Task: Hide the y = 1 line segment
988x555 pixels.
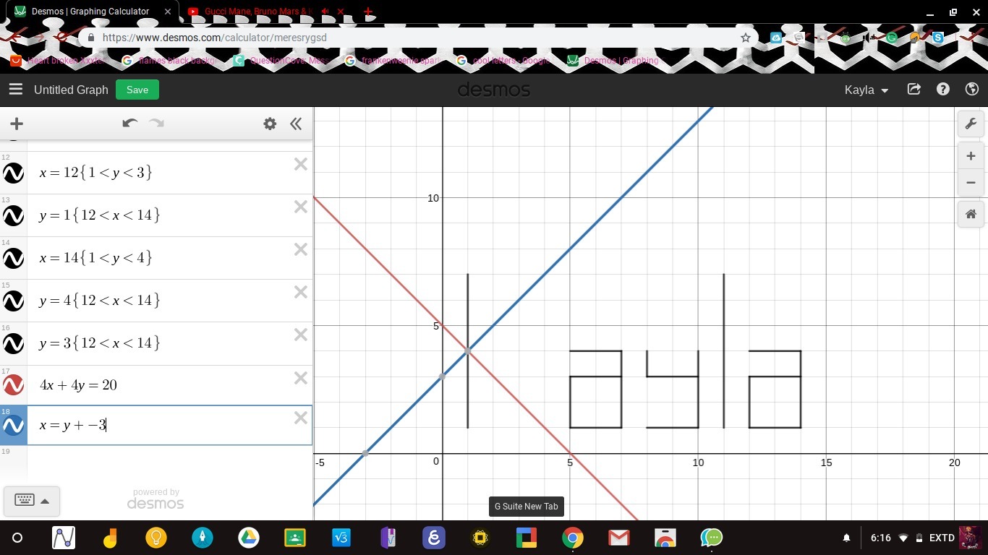Action: 14,216
